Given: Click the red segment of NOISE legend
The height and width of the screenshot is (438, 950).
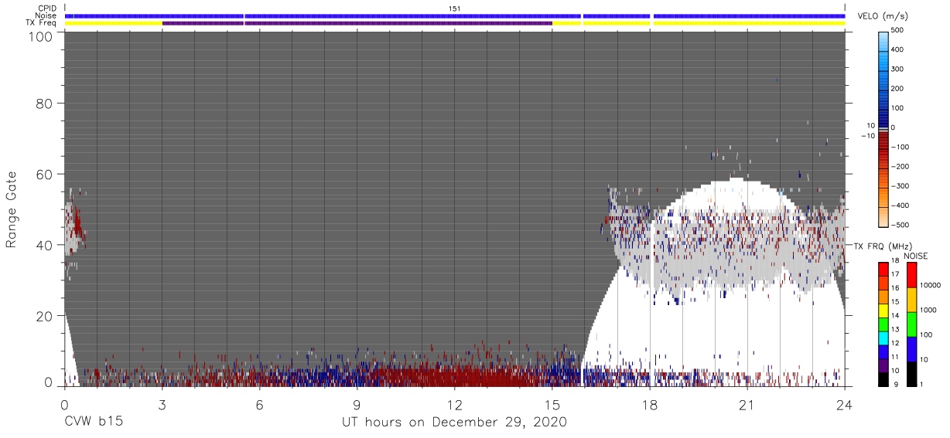Looking at the screenshot, I should tap(911, 275).
